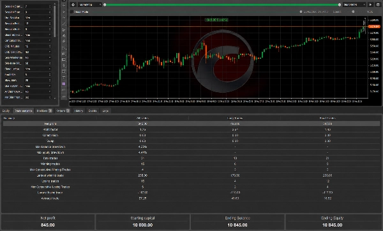This screenshot has width=383, height=231.
Task: Click the Long trades column header
Action: coord(235,118)
